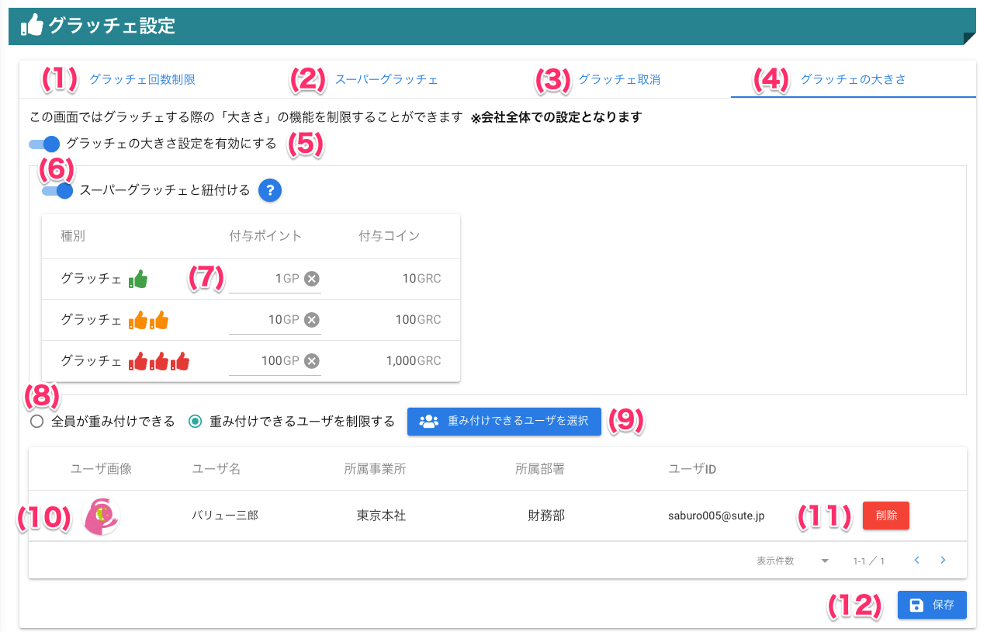Viewport: 987px width, 632px height.
Task: Select 重み付けできるユーザを制限する radio option
Action: (x=196, y=422)
